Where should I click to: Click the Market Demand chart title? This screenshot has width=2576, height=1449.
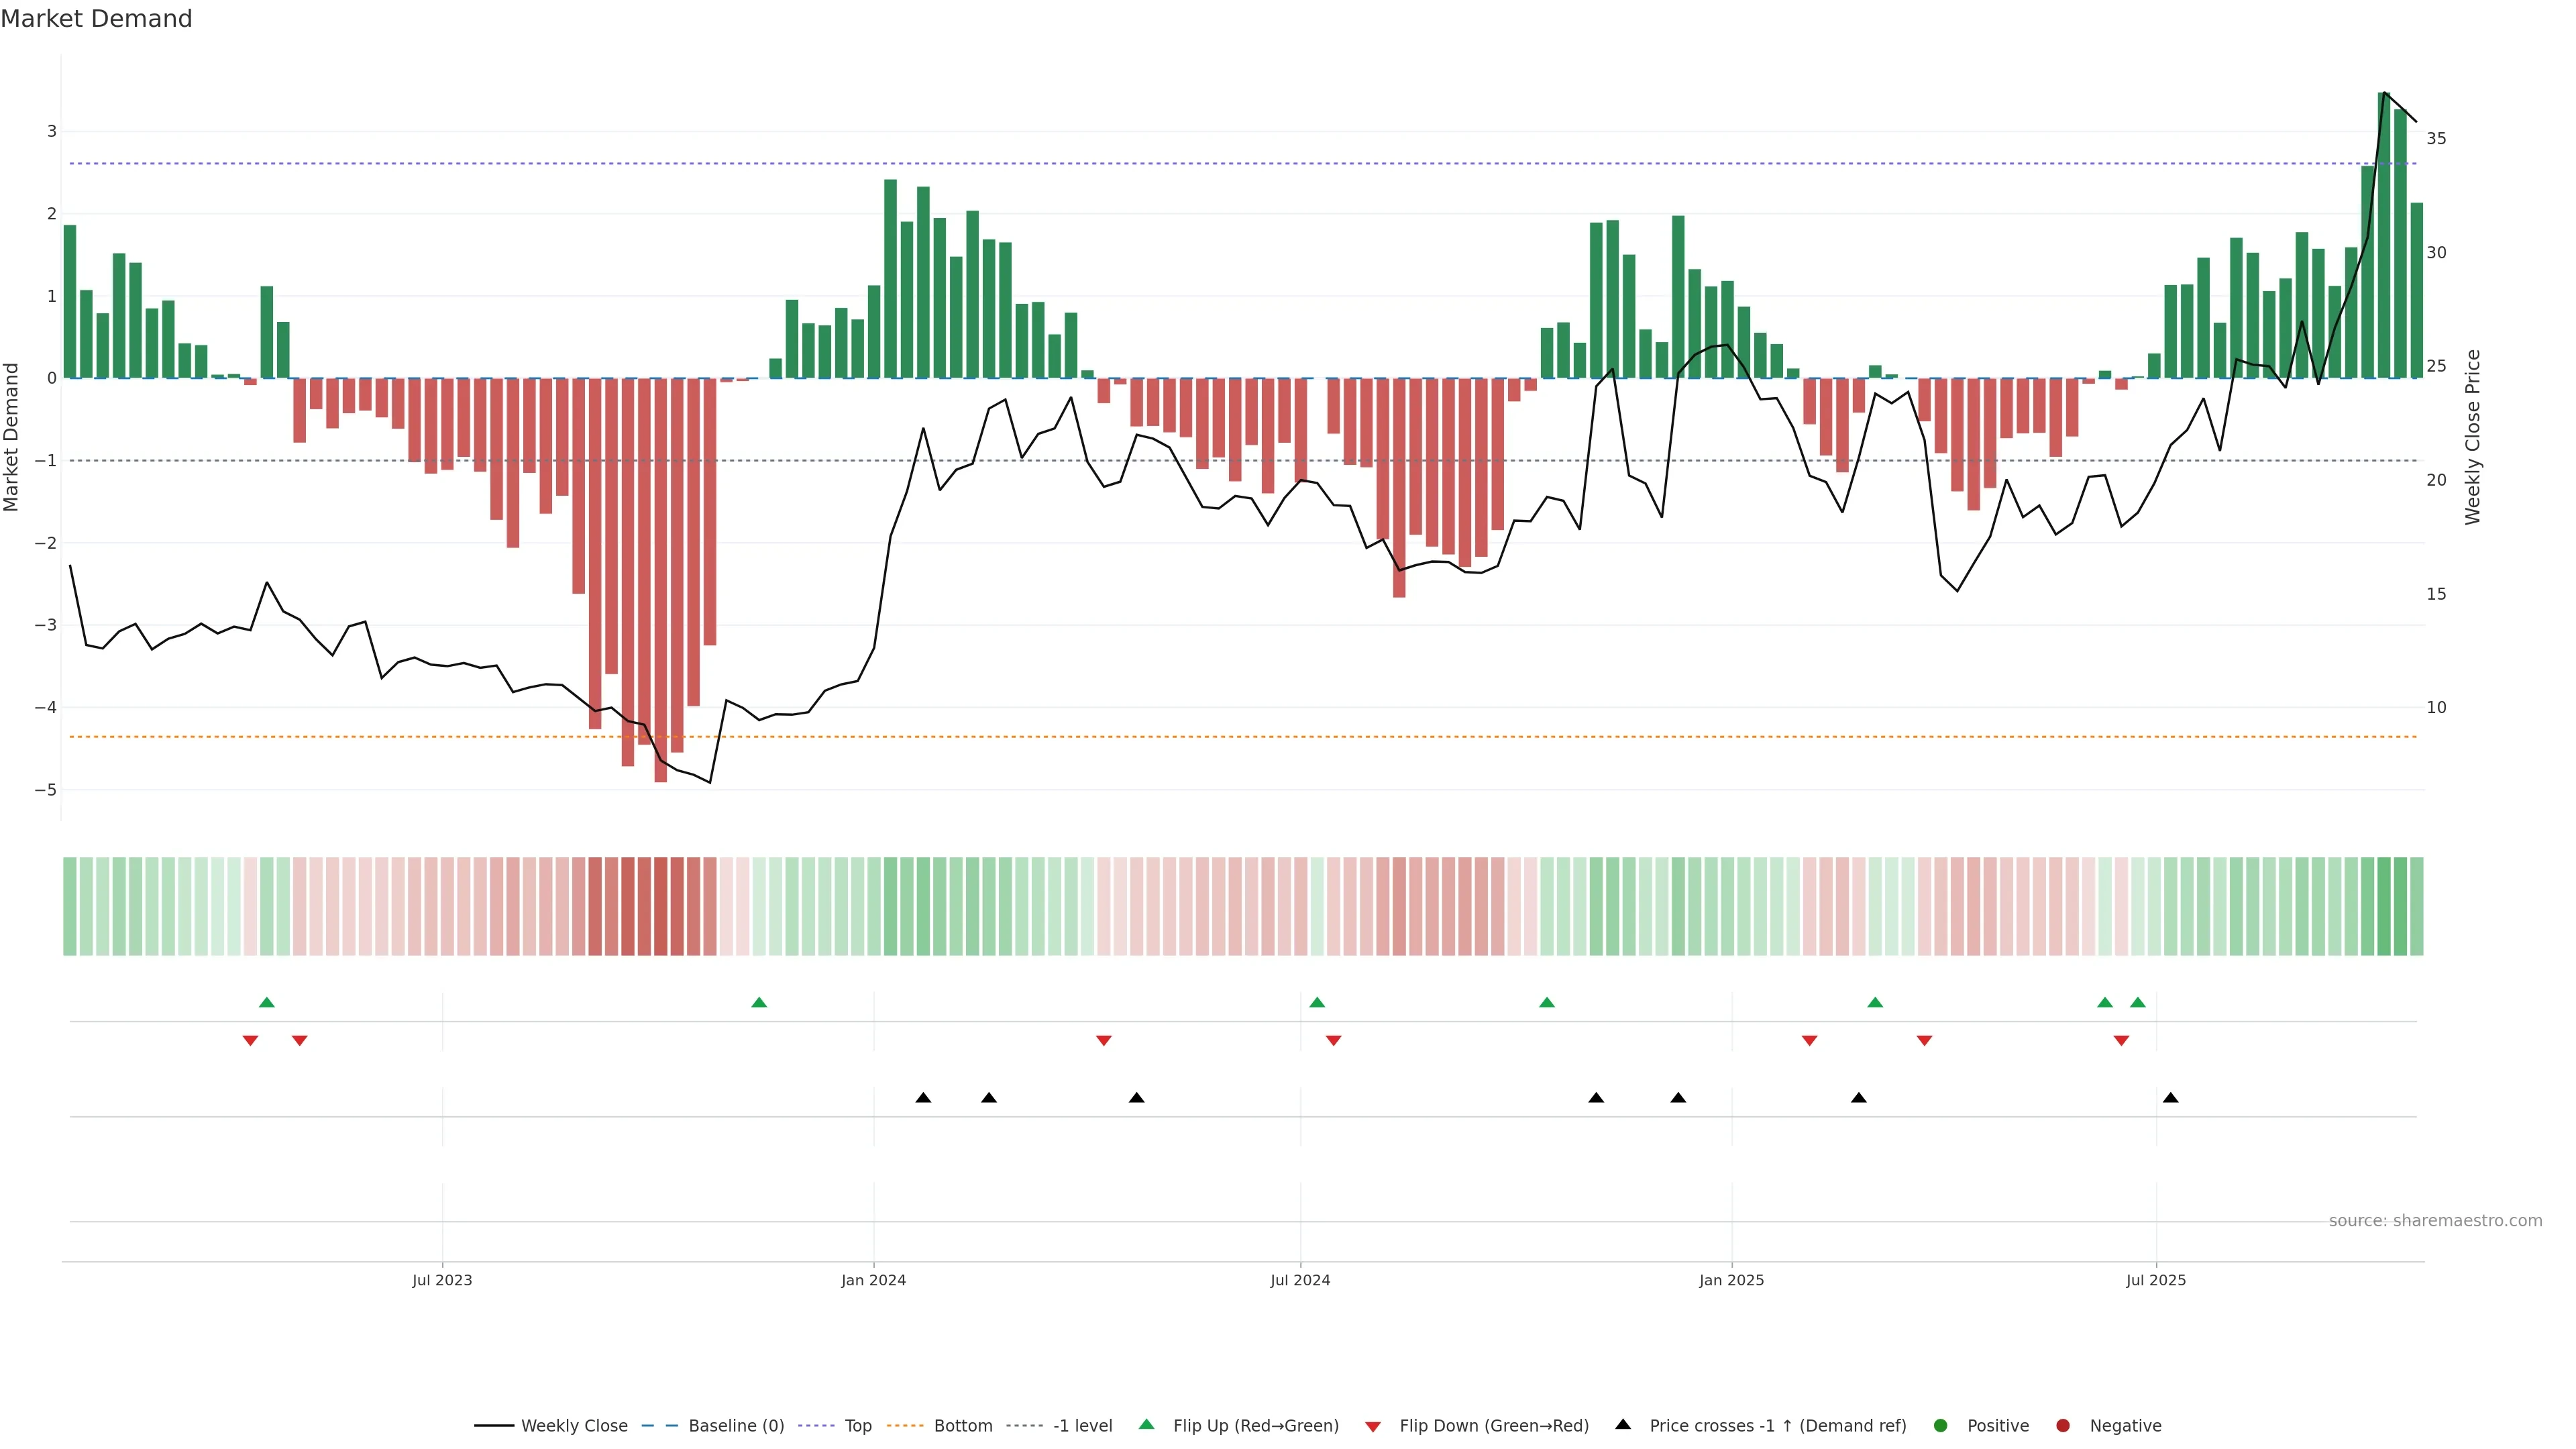[96, 19]
